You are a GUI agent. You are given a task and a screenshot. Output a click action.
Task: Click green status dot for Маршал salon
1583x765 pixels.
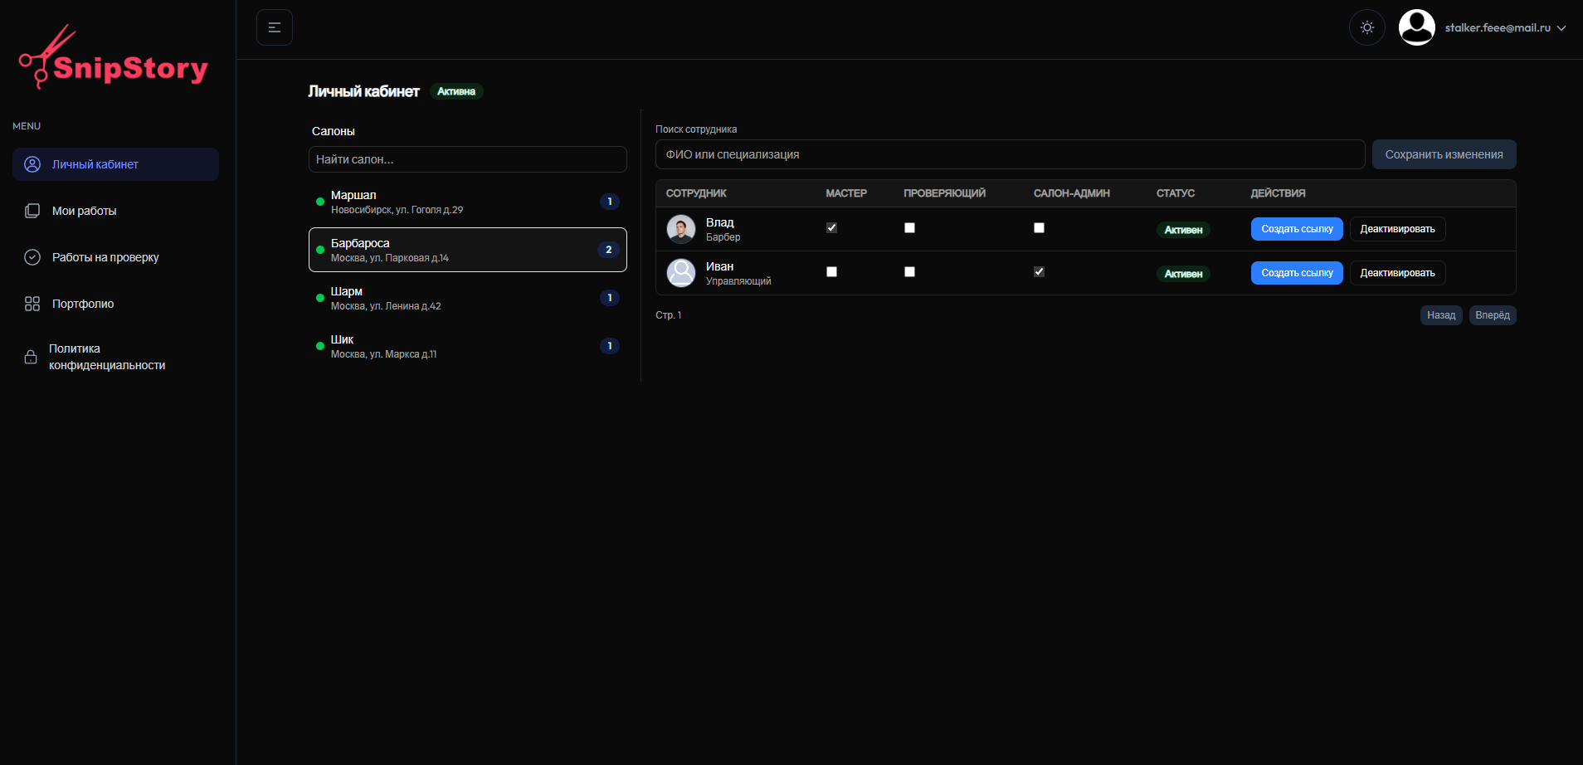click(320, 202)
